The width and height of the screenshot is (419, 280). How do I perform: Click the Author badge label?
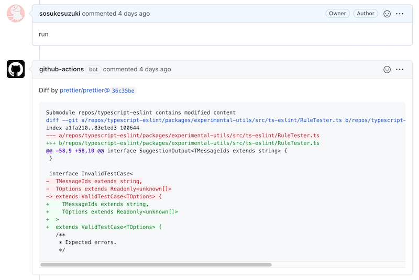point(365,14)
